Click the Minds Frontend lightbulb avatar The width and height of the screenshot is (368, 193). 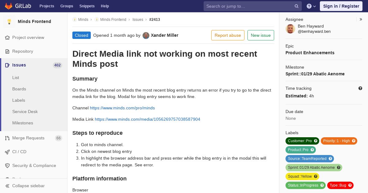[9, 21]
